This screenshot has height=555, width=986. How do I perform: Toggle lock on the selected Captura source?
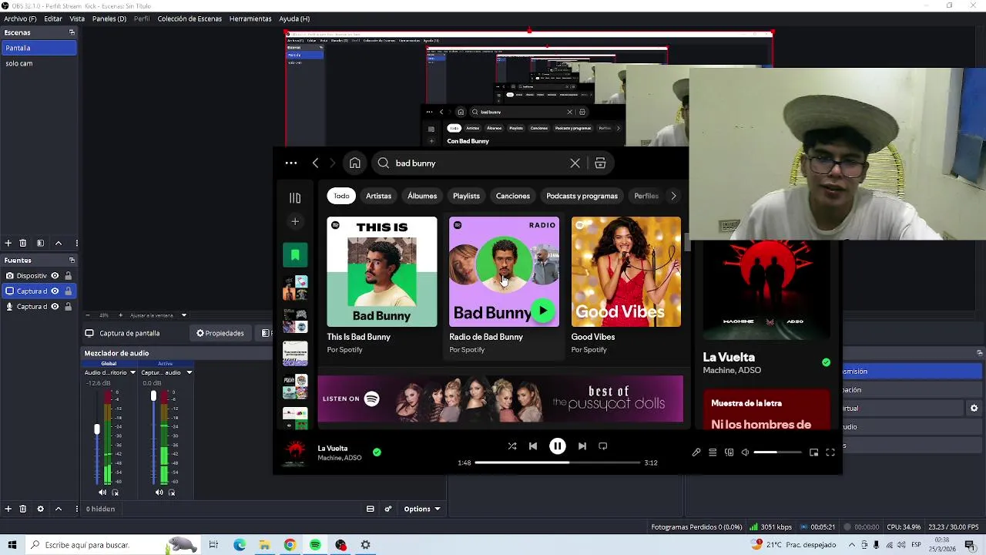[x=68, y=291]
